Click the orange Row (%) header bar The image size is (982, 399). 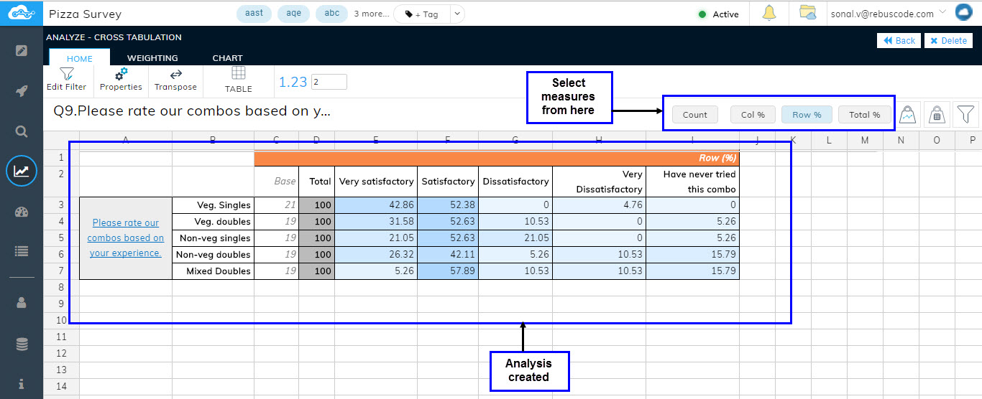(496, 158)
